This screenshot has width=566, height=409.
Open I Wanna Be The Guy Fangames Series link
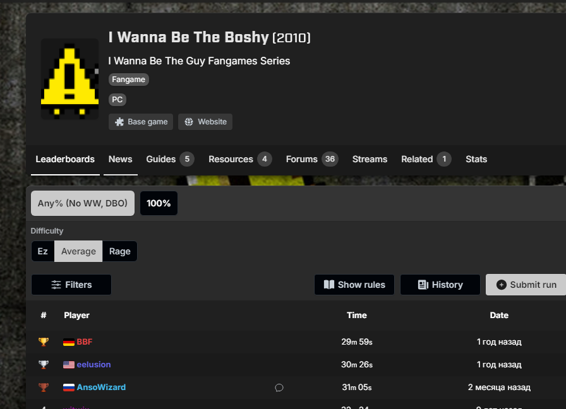[x=199, y=61]
